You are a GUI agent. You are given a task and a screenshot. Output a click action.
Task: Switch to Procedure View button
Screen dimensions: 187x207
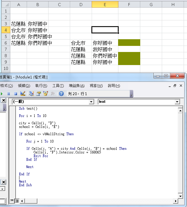click(x=12, y=201)
